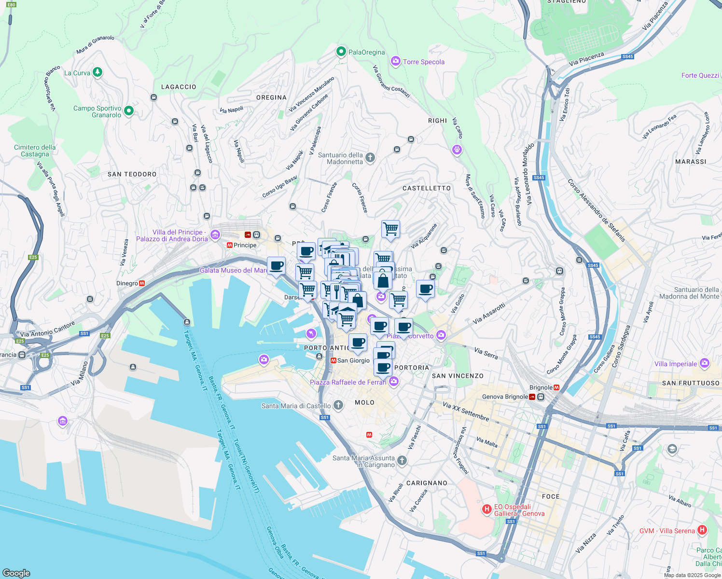Click the La Curva park tree icon
This screenshot has height=579, width=722.
97,72
